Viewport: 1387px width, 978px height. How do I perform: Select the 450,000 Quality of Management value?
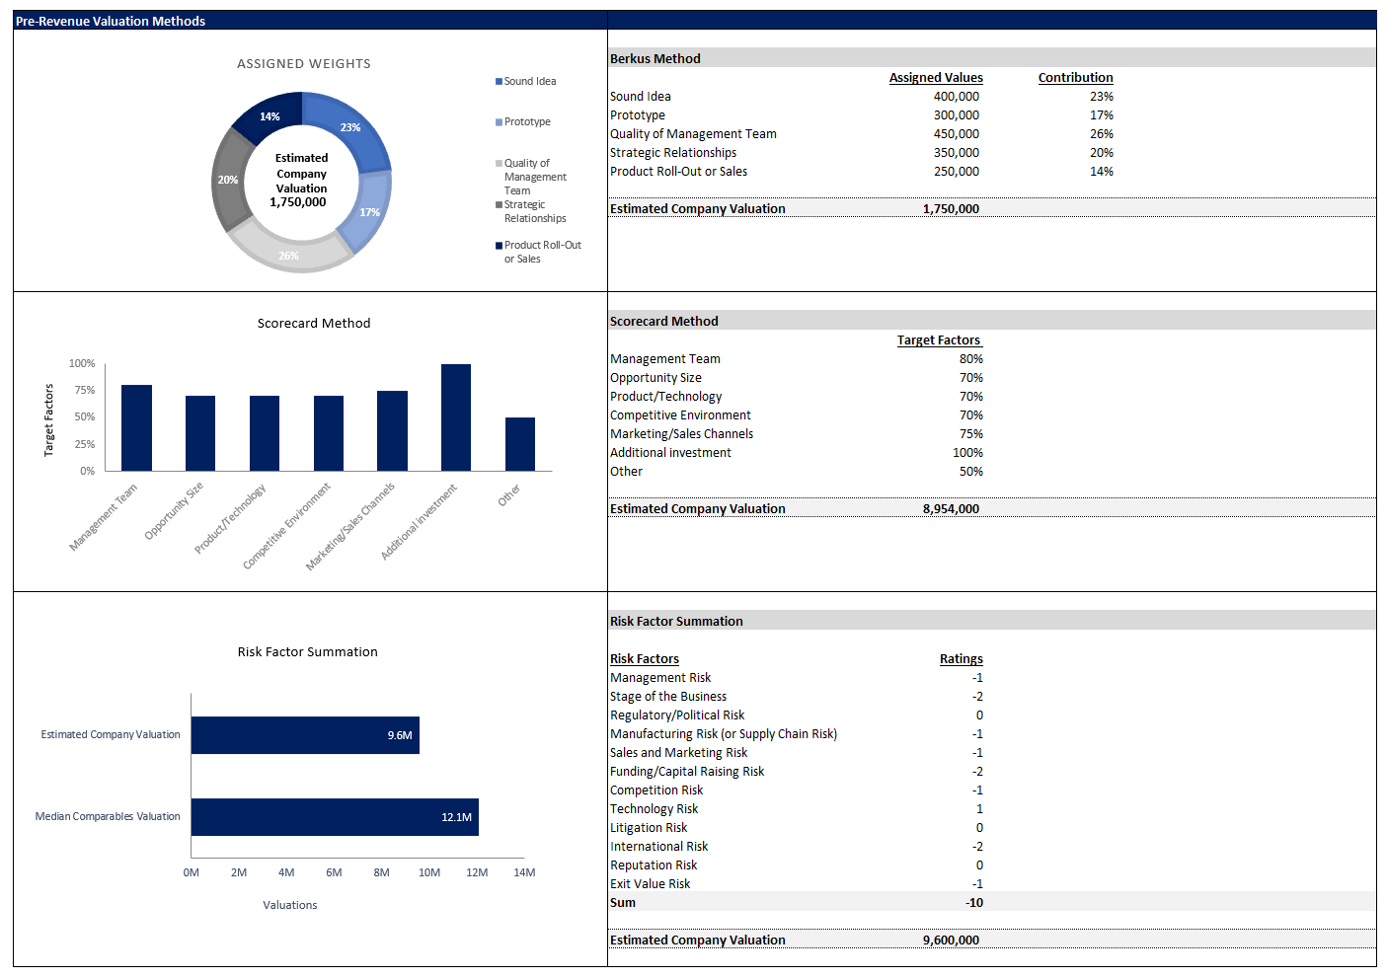[x=956, y=134]
